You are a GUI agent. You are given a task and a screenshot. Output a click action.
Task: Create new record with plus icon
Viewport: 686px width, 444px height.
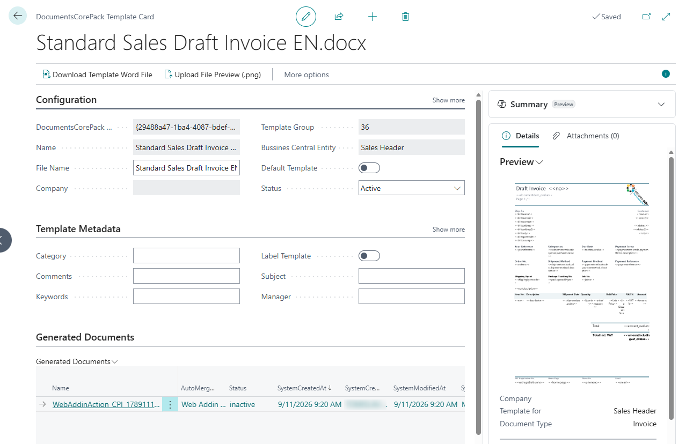point(373,17)
